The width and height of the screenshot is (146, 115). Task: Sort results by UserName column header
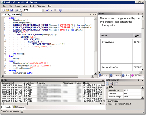(49, 83)
